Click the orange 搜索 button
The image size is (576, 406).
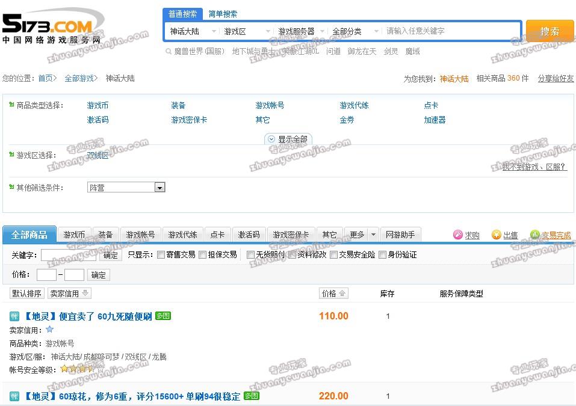(x=550, y=31)
